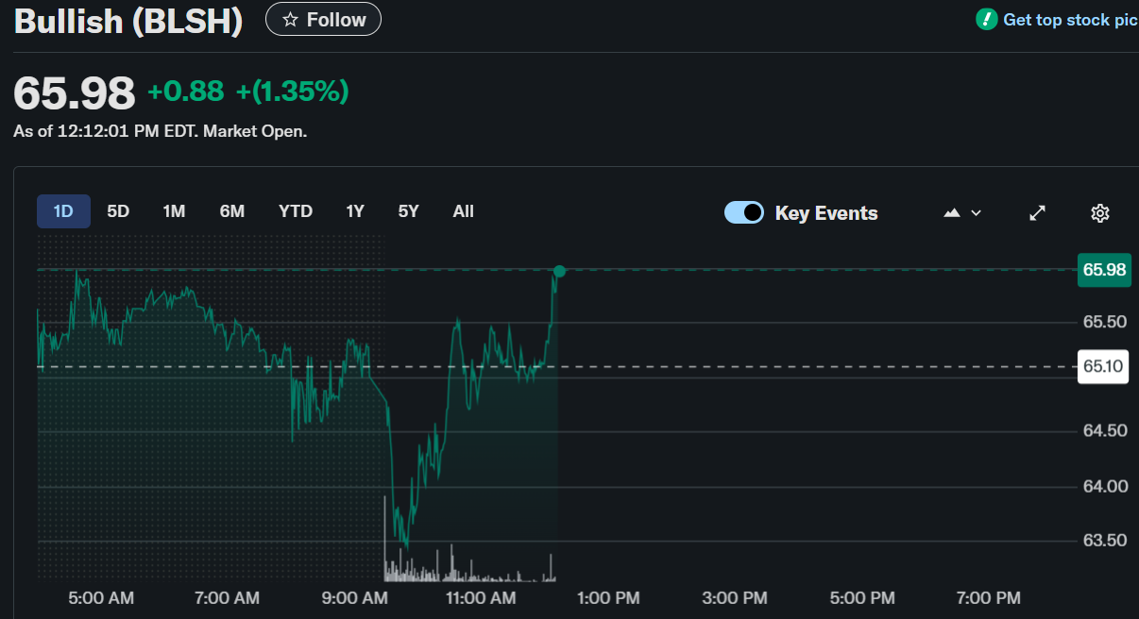The height and width of the screenshot is (619, 1139).
Task: Select the 1Y chart range
Action: tap(355, 211)
